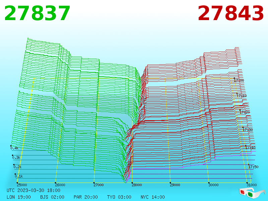Click the TYO 03:00 clock
This screenshot has height=201, width=268.
(119, 197)
